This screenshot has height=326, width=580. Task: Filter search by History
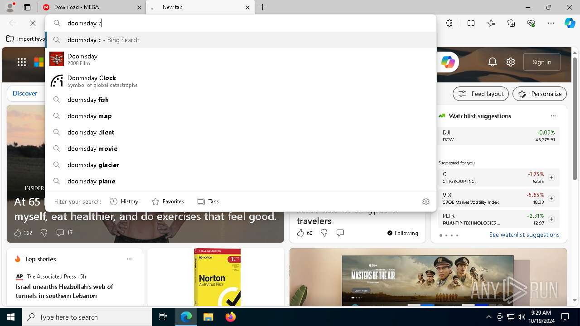[124, 201]
